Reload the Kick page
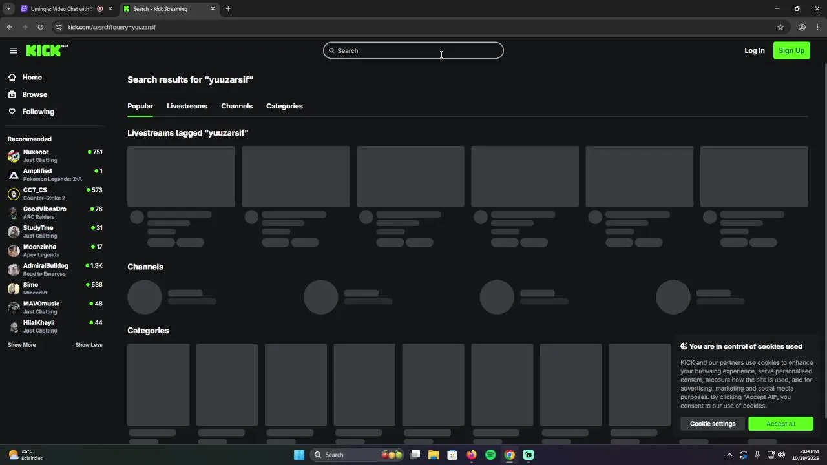This screenshot has width=827, height=465. (40, 27)
